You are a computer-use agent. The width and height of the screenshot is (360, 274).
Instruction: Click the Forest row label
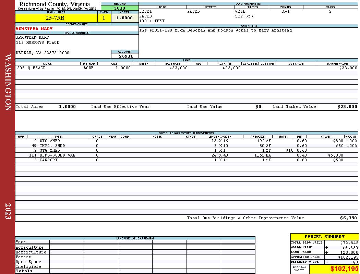(23, 257)
